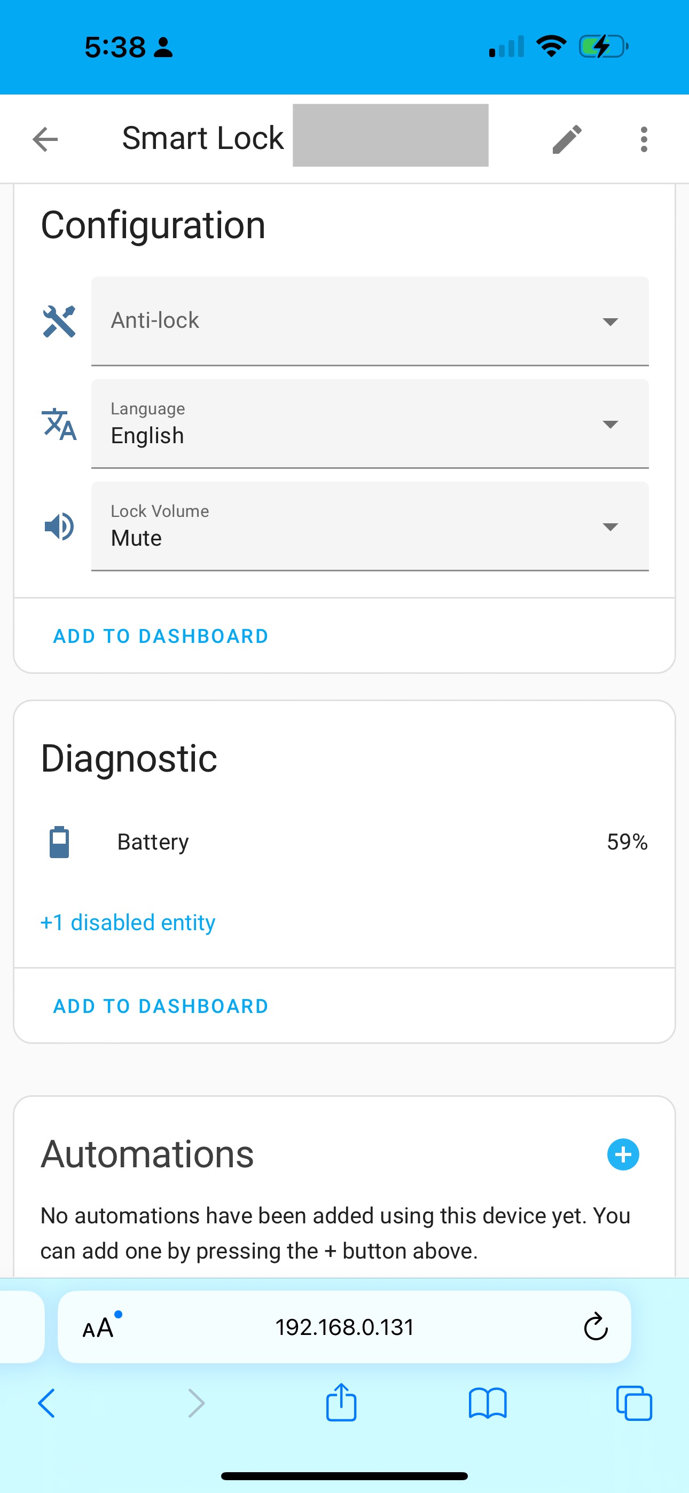
Task: Tap the Safari share icon
Action: point(341,1403)
